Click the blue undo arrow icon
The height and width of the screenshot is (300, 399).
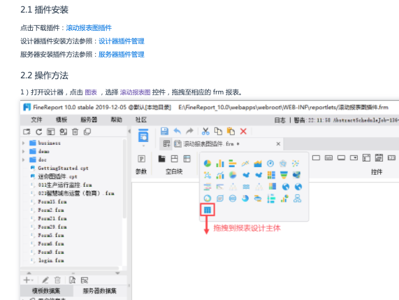177,131
